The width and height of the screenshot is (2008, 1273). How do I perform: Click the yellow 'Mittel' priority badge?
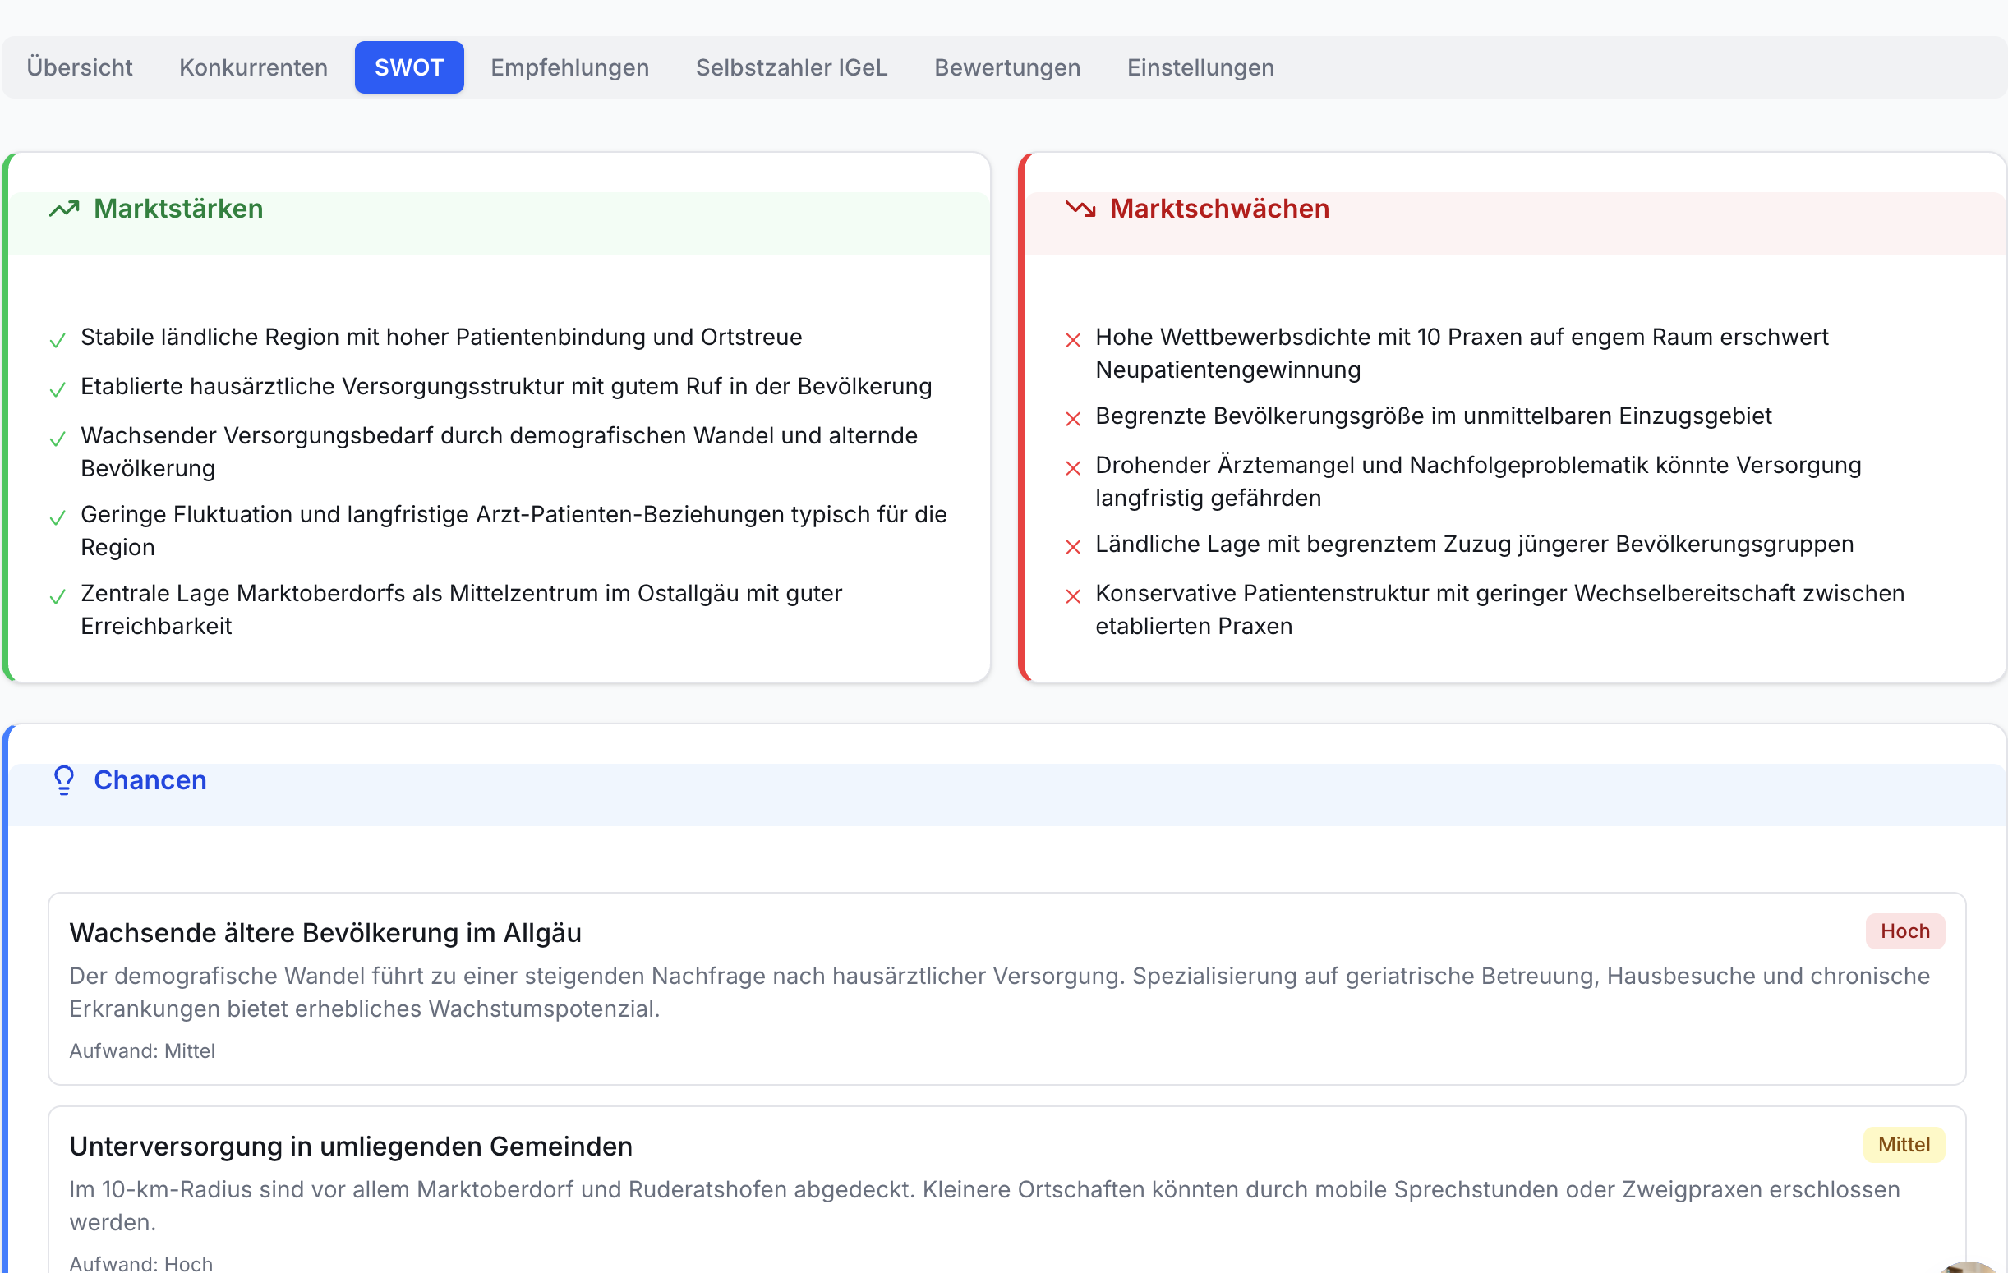click(x=1903, y=1145)
